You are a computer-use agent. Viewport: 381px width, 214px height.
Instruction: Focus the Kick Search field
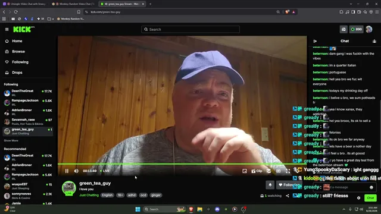(190, 29)
